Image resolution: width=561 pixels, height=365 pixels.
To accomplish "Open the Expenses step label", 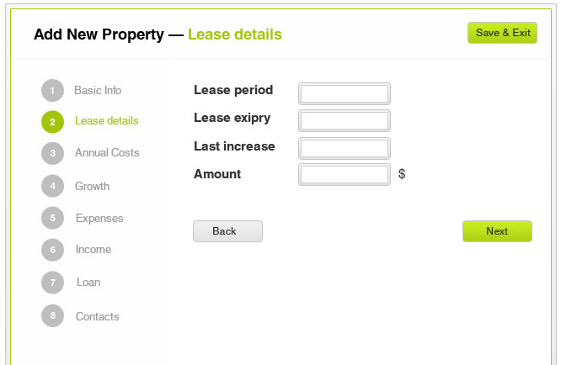I will tap(99, 218).
